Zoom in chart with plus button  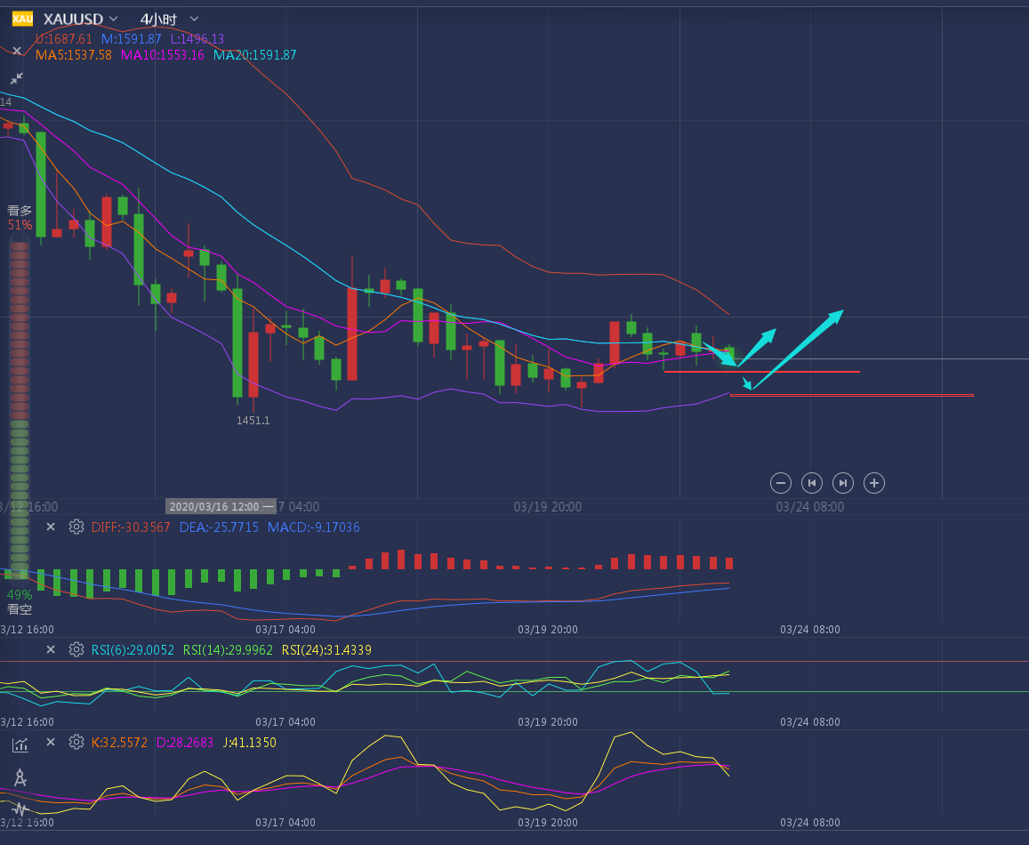(874, 483)
